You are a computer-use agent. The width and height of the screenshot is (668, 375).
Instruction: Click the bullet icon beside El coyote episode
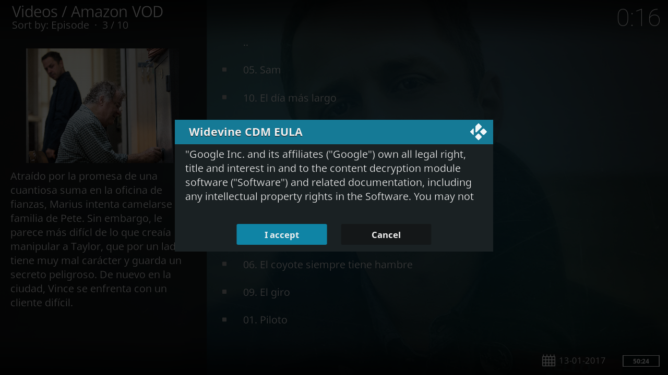point(224,264)
